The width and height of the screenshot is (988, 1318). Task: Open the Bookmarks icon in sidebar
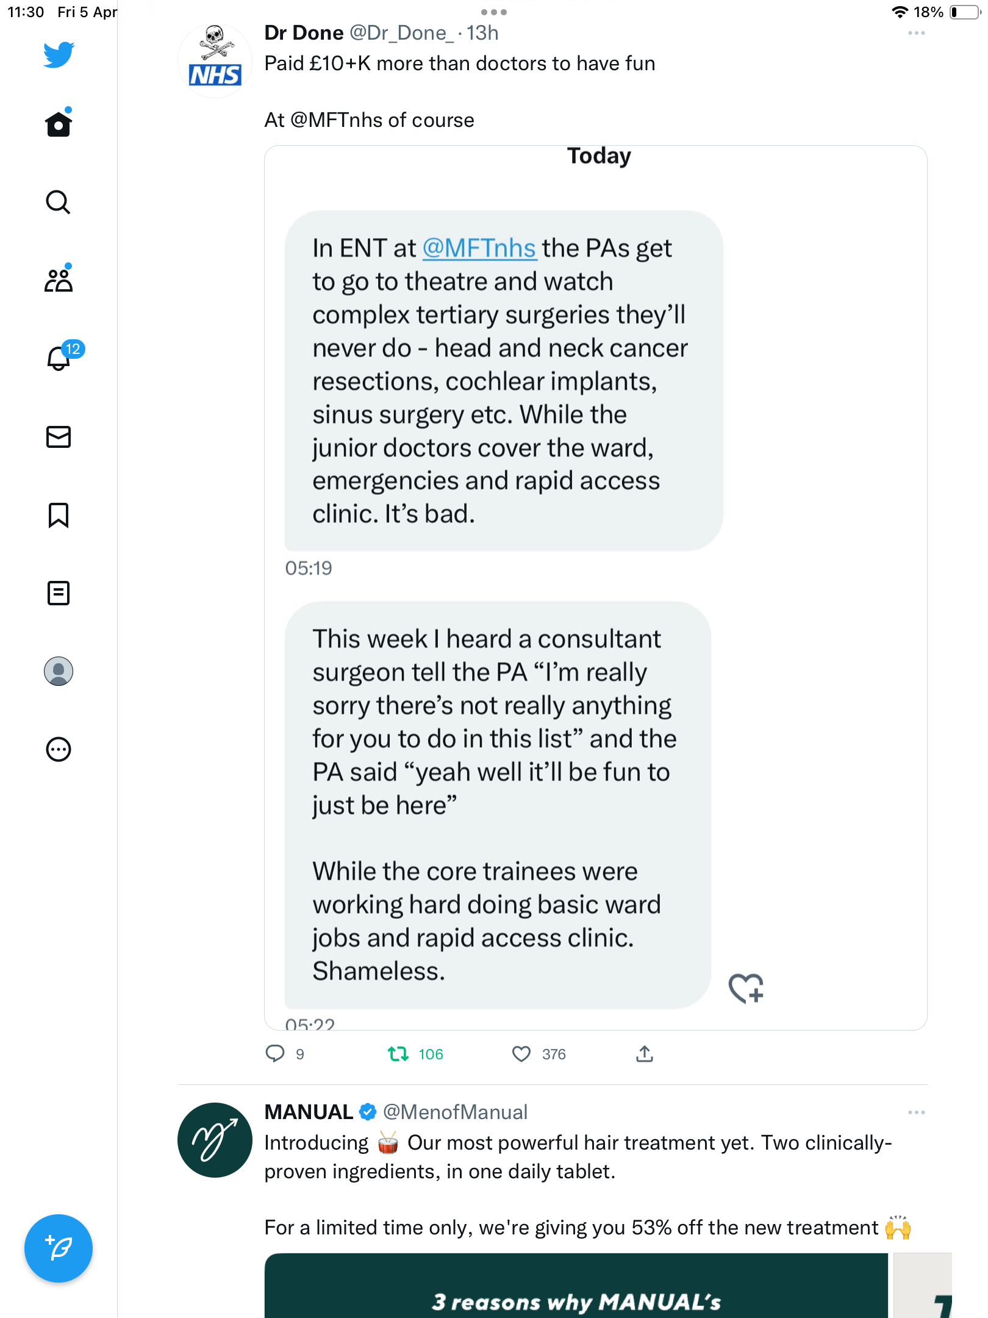click(59, 515)
